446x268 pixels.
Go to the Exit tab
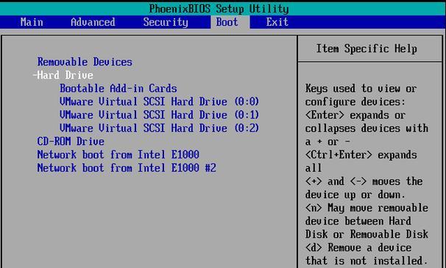277,22
